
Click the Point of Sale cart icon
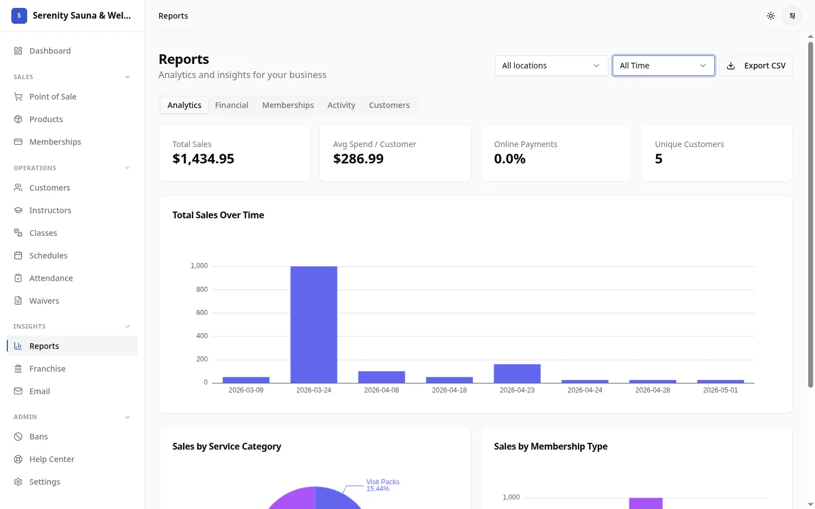tap(18, 97)
